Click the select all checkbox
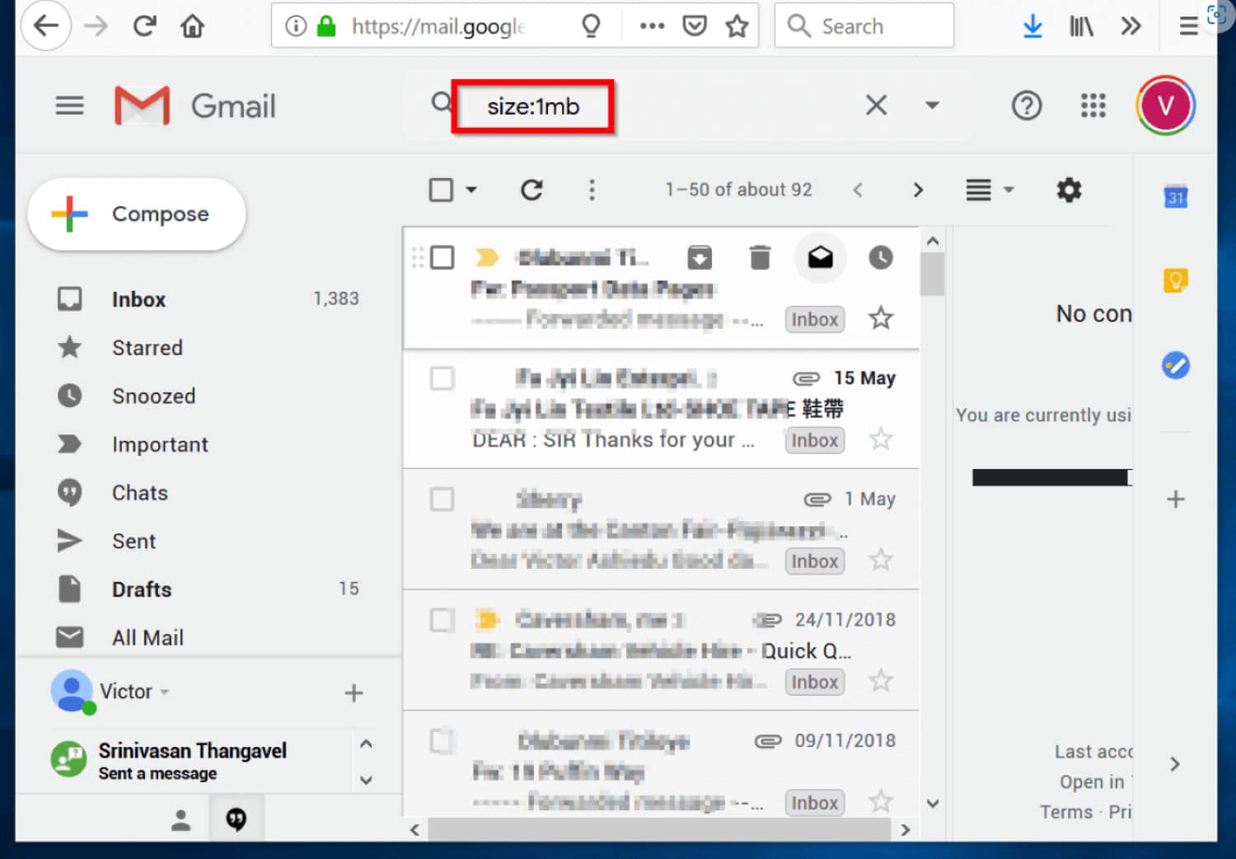The width and height of the screenshot is (1236, 859). 441,190
